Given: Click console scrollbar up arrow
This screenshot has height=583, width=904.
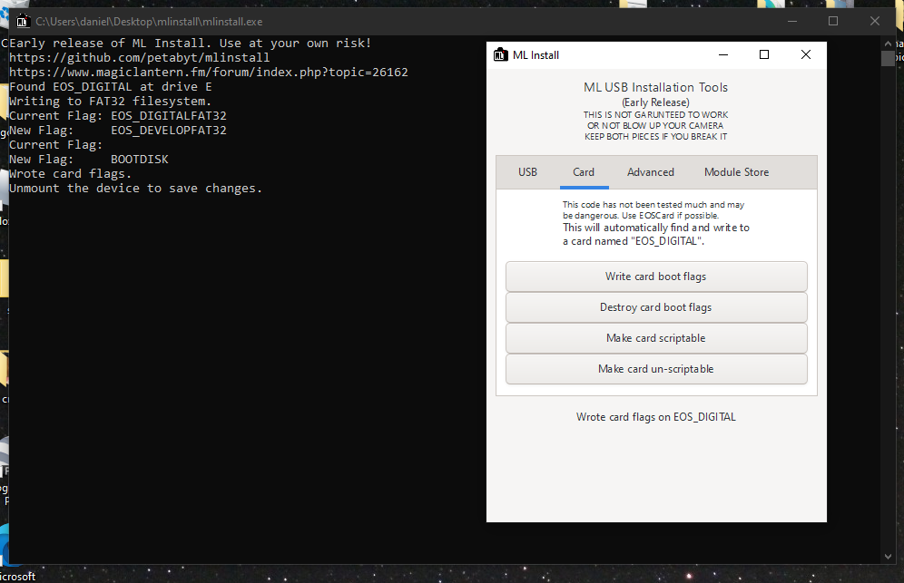Looking at the screenshot, I should [888, 44].
